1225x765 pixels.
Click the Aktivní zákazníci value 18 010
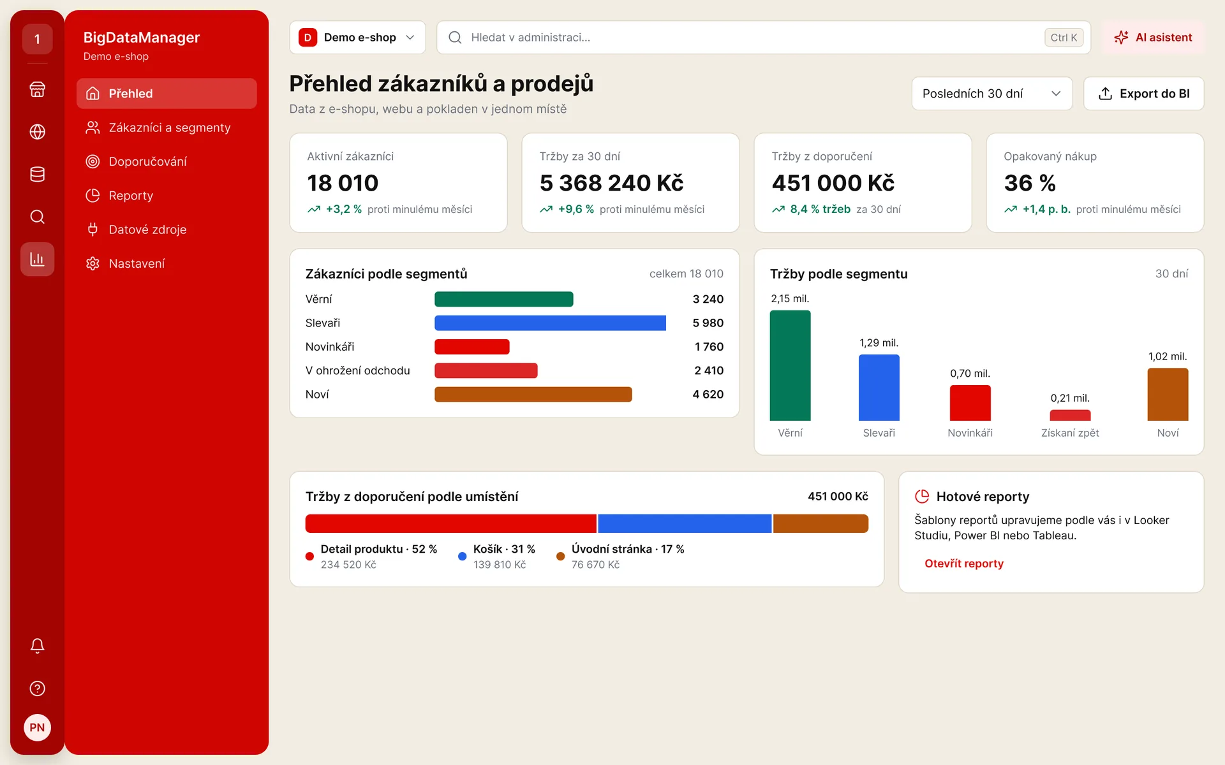tap(343, 183)
